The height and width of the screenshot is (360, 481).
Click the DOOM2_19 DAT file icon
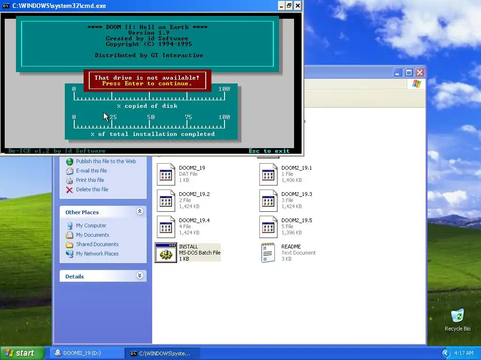166,174
